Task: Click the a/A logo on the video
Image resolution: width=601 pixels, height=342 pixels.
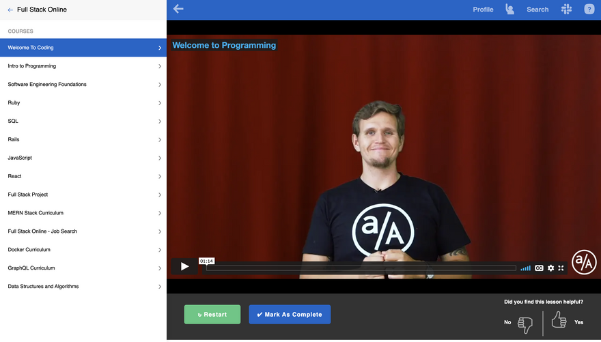Action: (x=584, y=262)
